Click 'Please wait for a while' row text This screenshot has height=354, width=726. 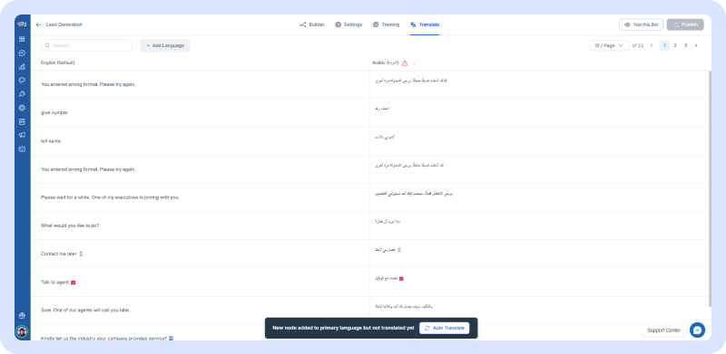tap(110, 197)
